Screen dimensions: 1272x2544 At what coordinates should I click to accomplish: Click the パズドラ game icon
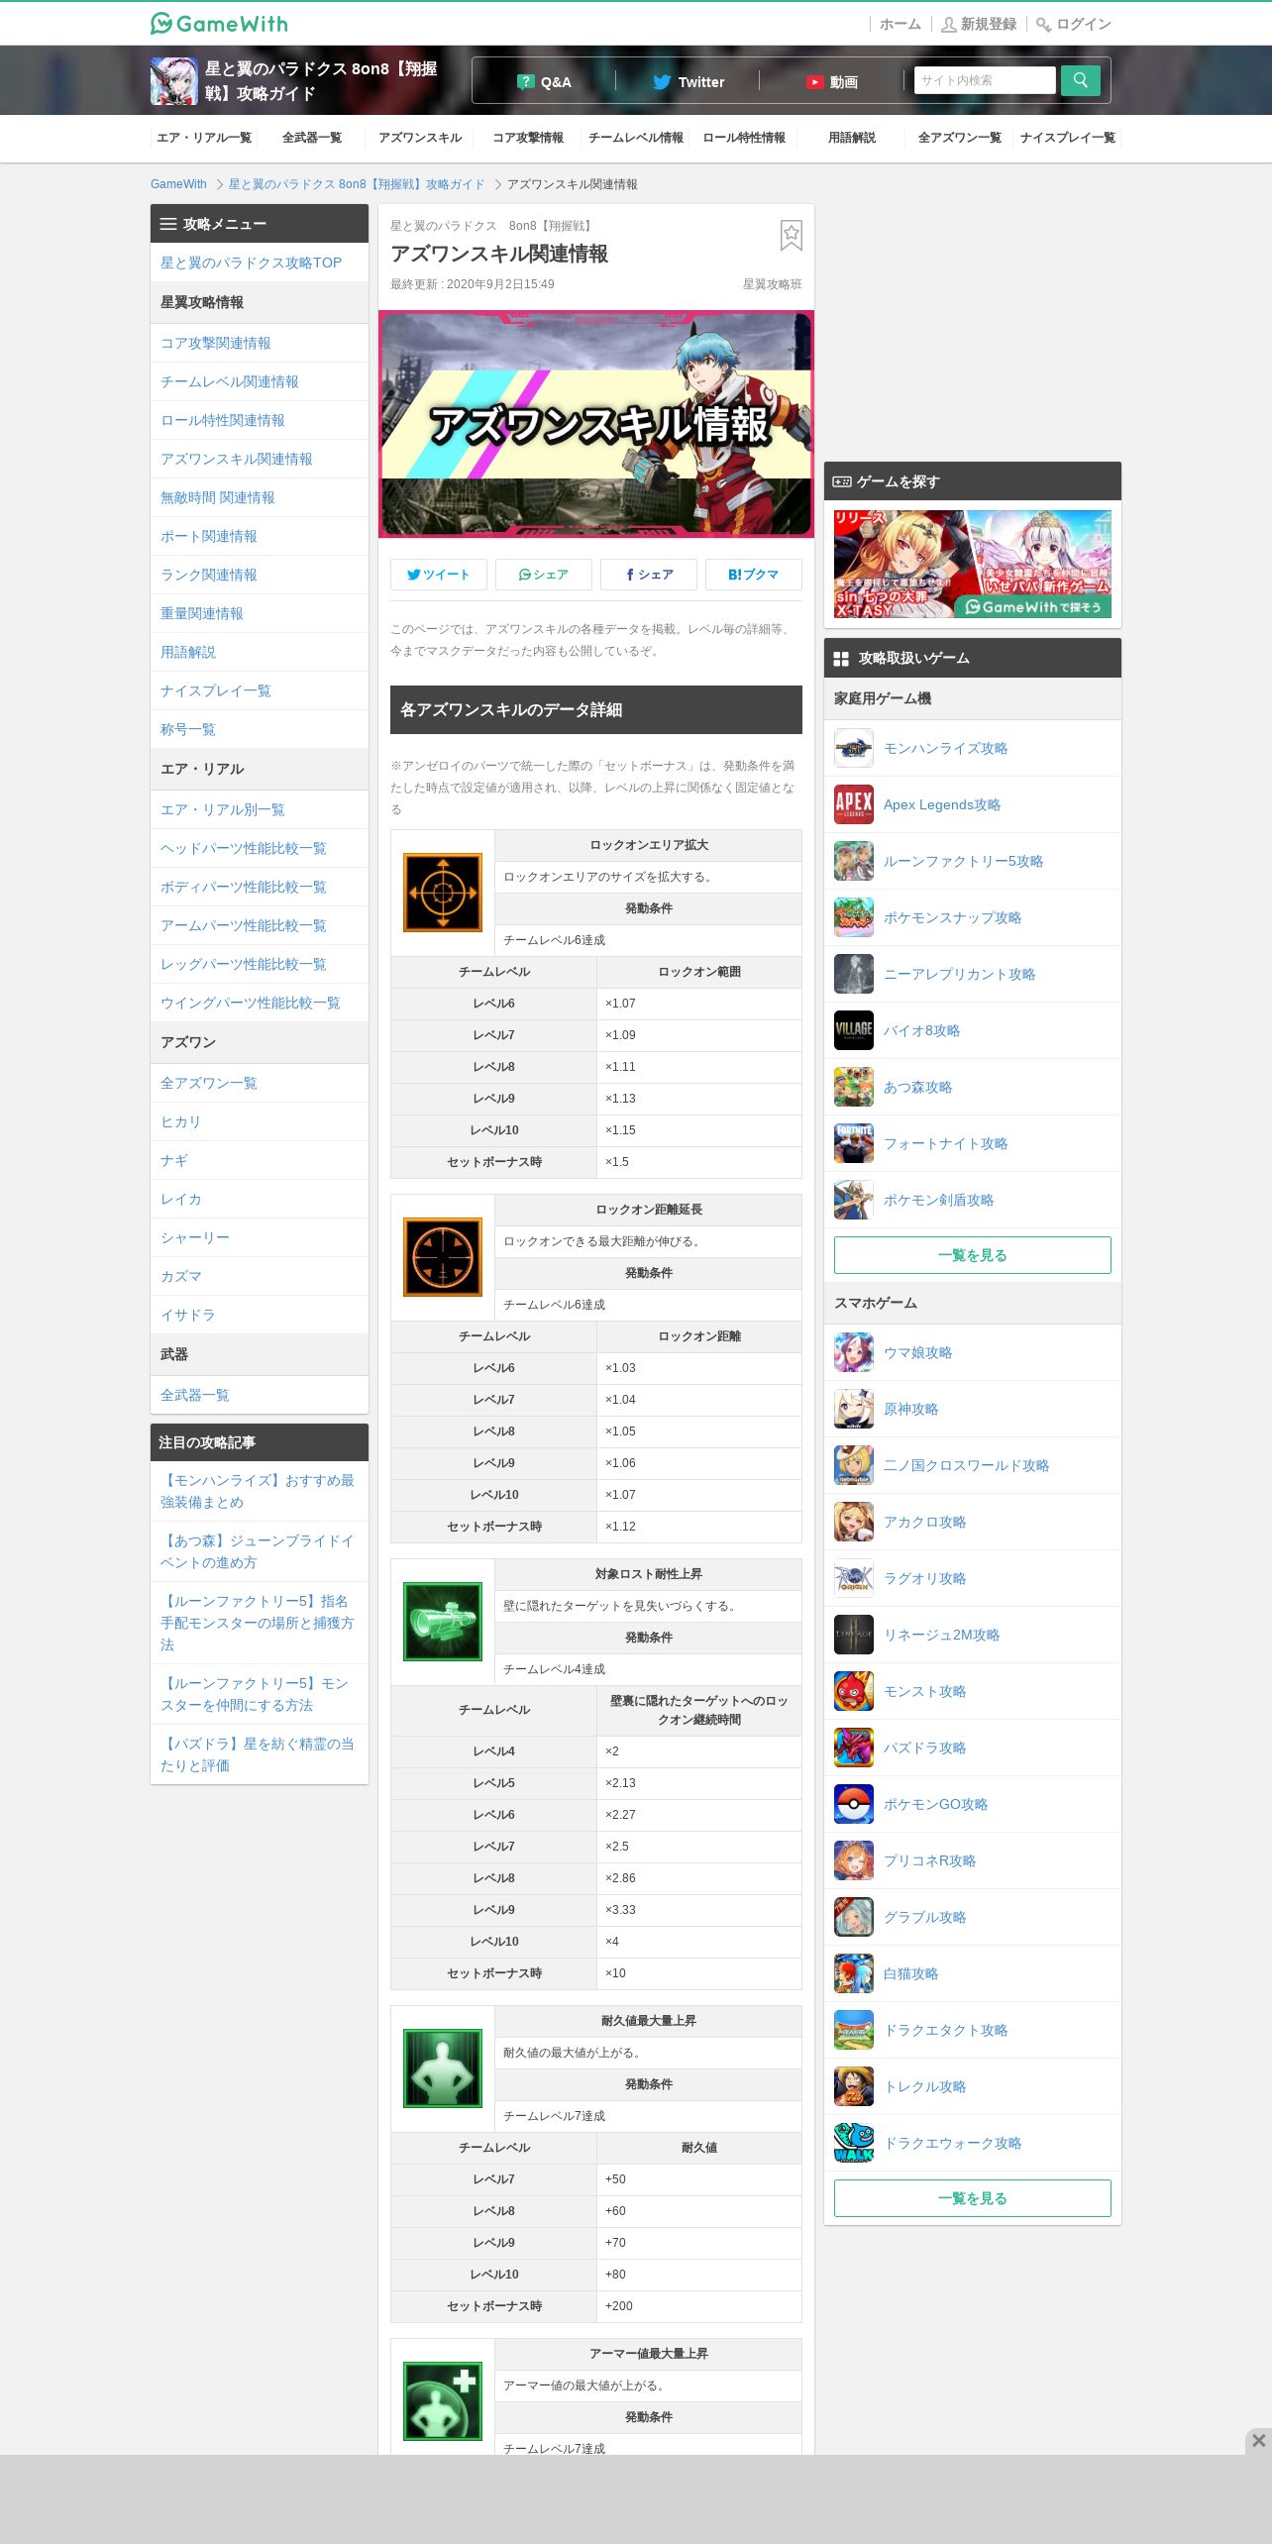pos(854,1748)
